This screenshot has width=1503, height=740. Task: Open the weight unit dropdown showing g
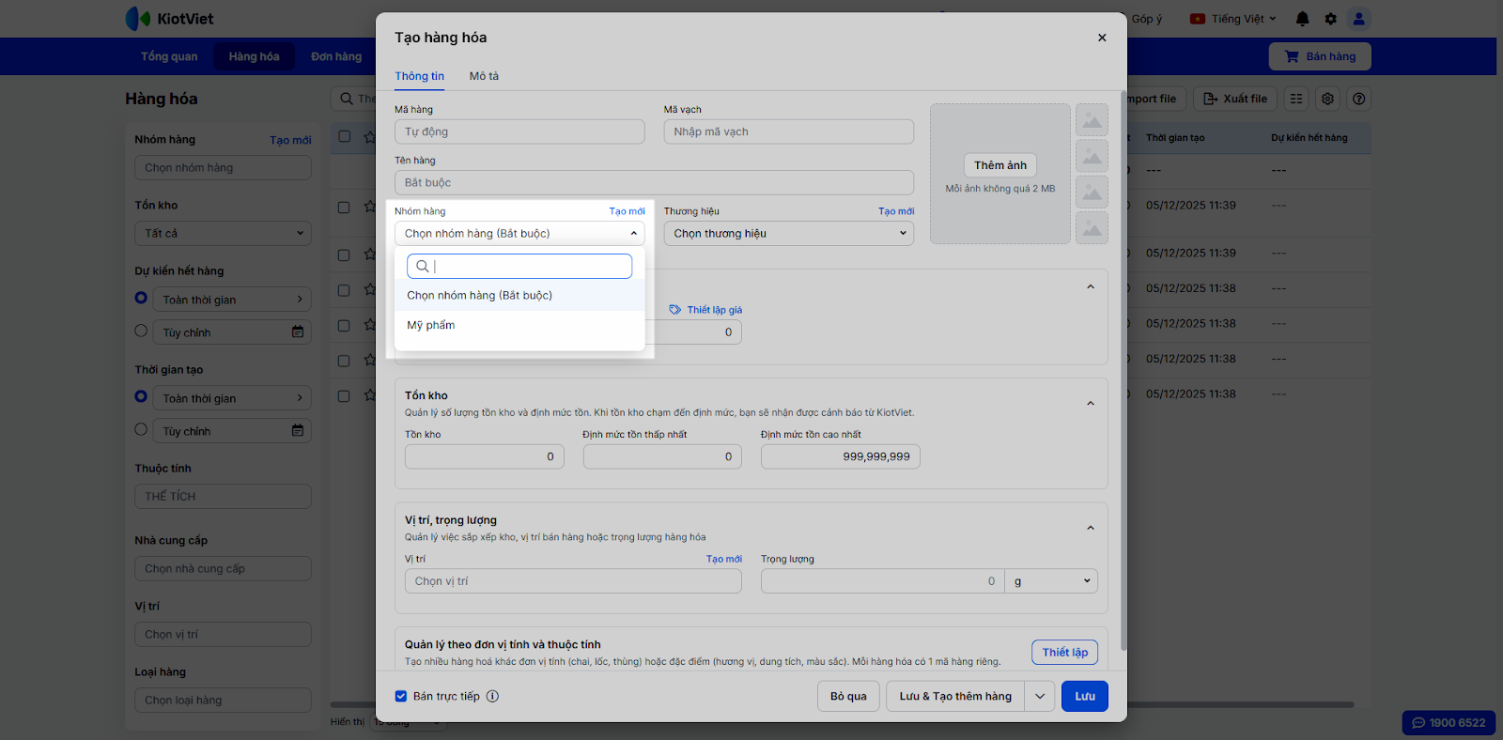(1051, 581)
